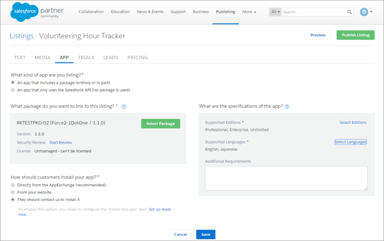Expand the arrow beside the profile avatar
The width and height of the screenshot is (384, 241).
(x=371, y=12)
